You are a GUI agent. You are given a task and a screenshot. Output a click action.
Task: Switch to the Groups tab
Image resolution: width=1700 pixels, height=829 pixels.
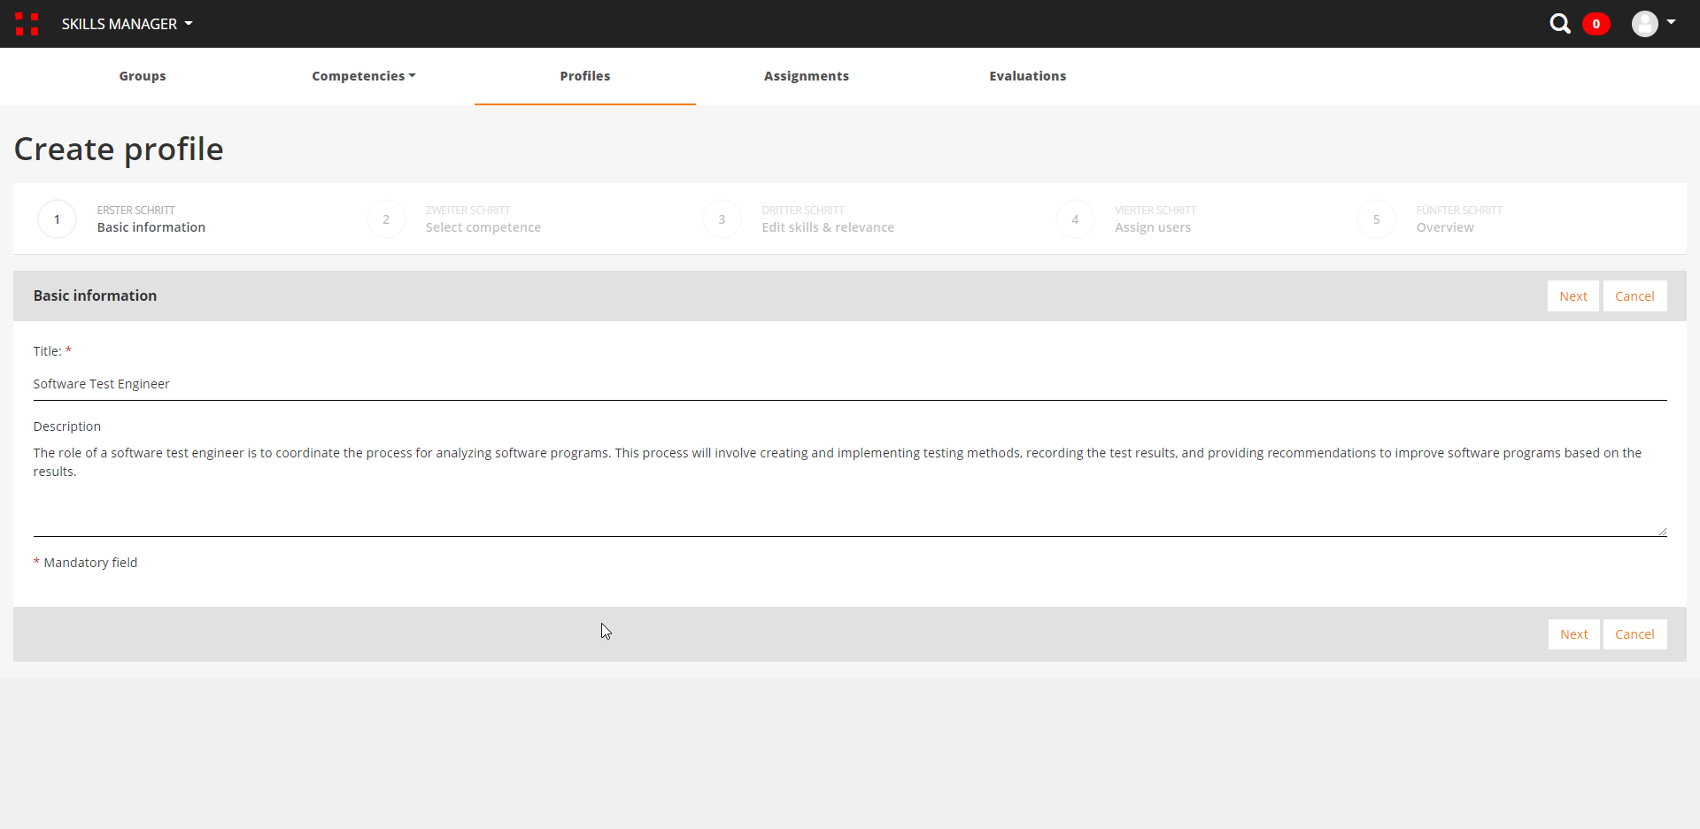point(143,76)
